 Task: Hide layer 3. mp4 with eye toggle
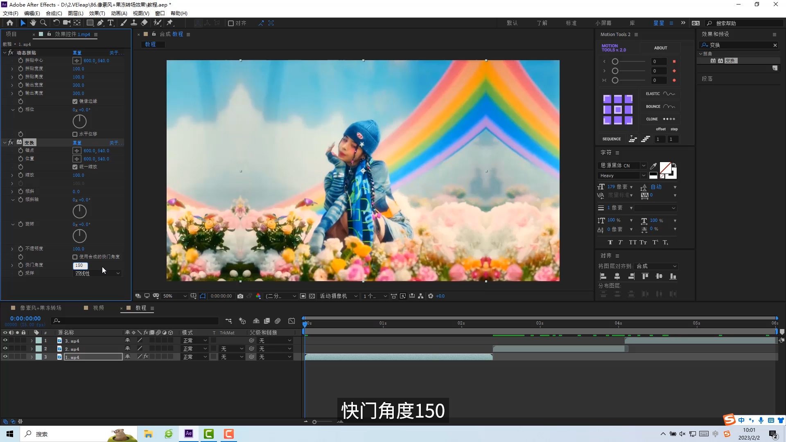(5, 341)
